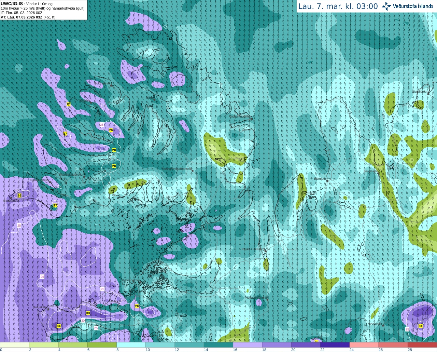Click the 'Veðurstofa Íslands' logo text
Image resolution: width=437 pixels, height=352 pixels.
413,6
